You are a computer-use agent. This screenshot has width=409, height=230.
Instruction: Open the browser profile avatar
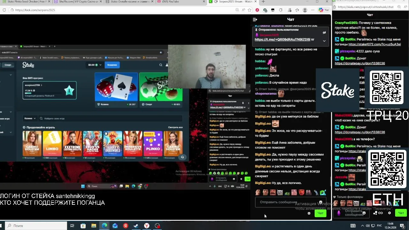tap(305, 10)
